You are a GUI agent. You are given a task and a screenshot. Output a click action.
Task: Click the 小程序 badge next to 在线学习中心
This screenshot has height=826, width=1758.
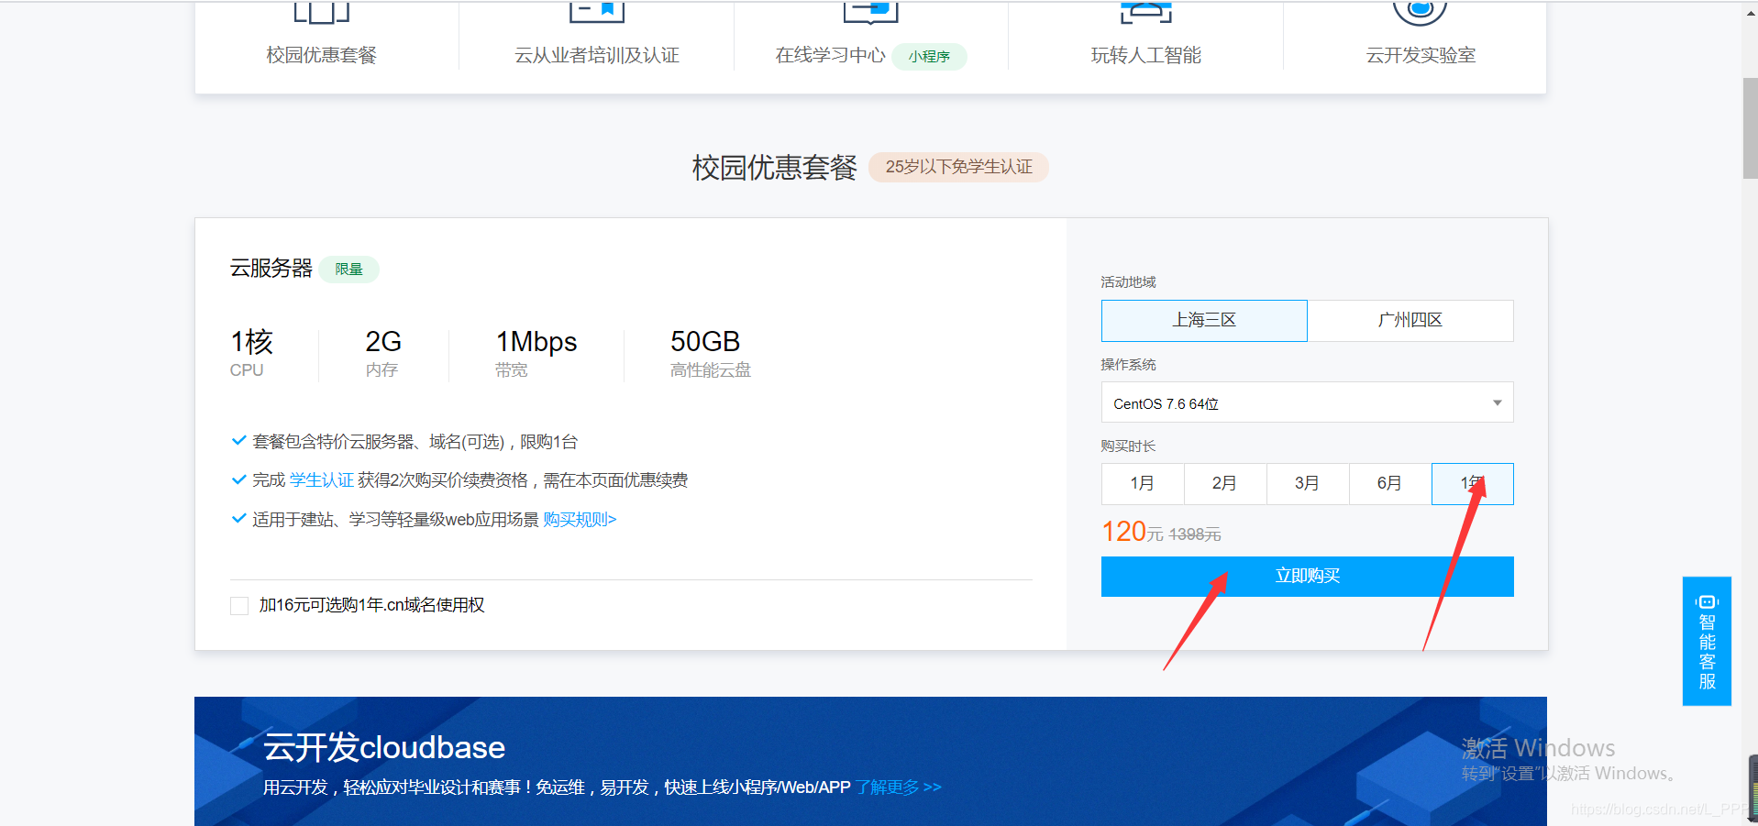928,56
